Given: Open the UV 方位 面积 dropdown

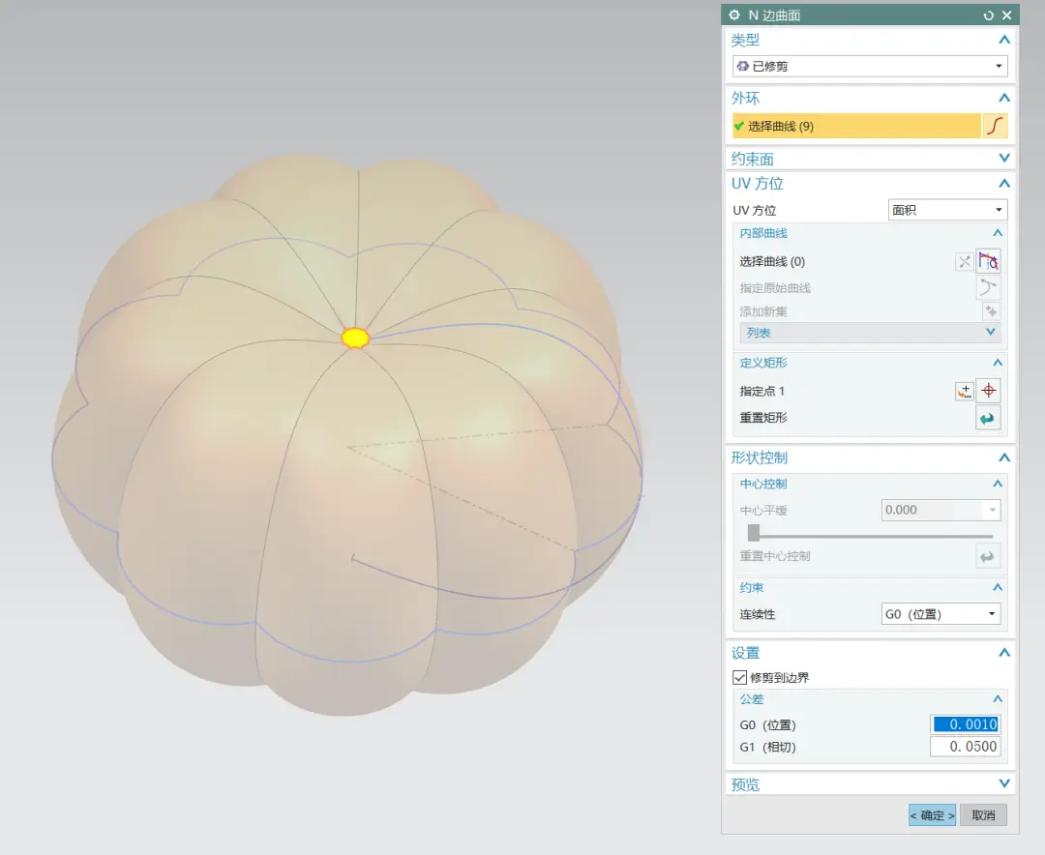Looking at the screenshot, I should click(947, 210).
